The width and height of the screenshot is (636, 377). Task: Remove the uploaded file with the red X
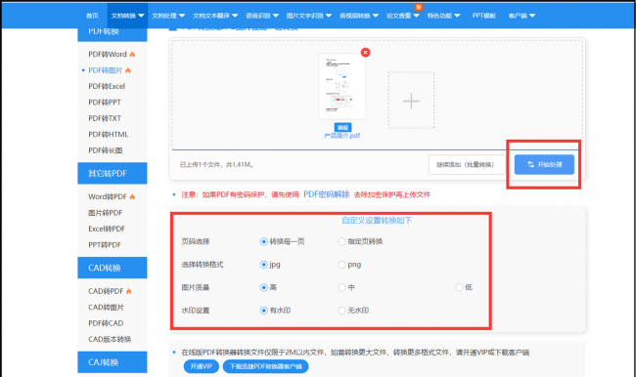366,52
